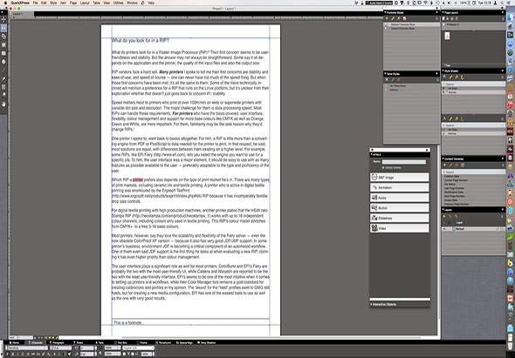Screen dimensions: 515x358
Task: Open Calendar from the Dock
Action: coord(510,97)
